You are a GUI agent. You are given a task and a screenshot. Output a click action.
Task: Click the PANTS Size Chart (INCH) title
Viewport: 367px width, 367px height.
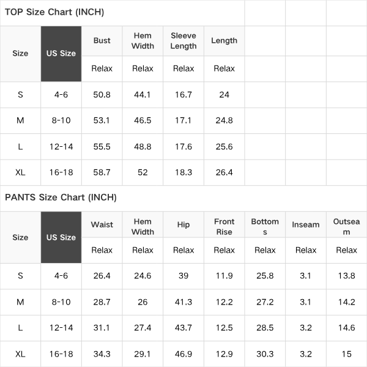[61, 198]
